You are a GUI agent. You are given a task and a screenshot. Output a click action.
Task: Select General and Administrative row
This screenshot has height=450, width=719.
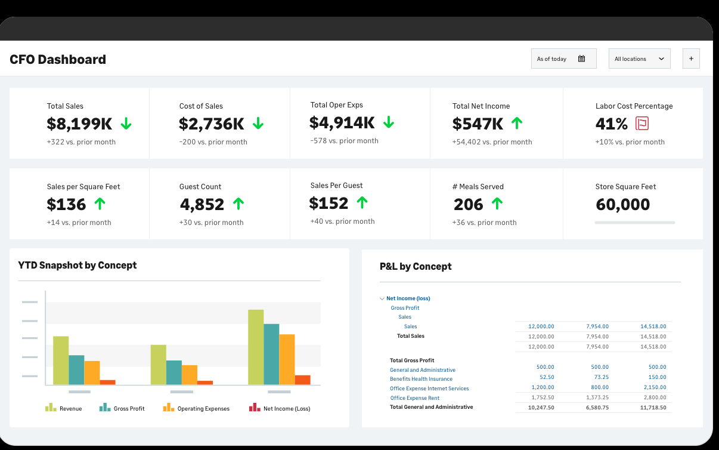422,370
